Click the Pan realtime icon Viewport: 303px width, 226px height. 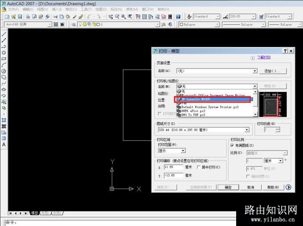[x=111, y=16]
